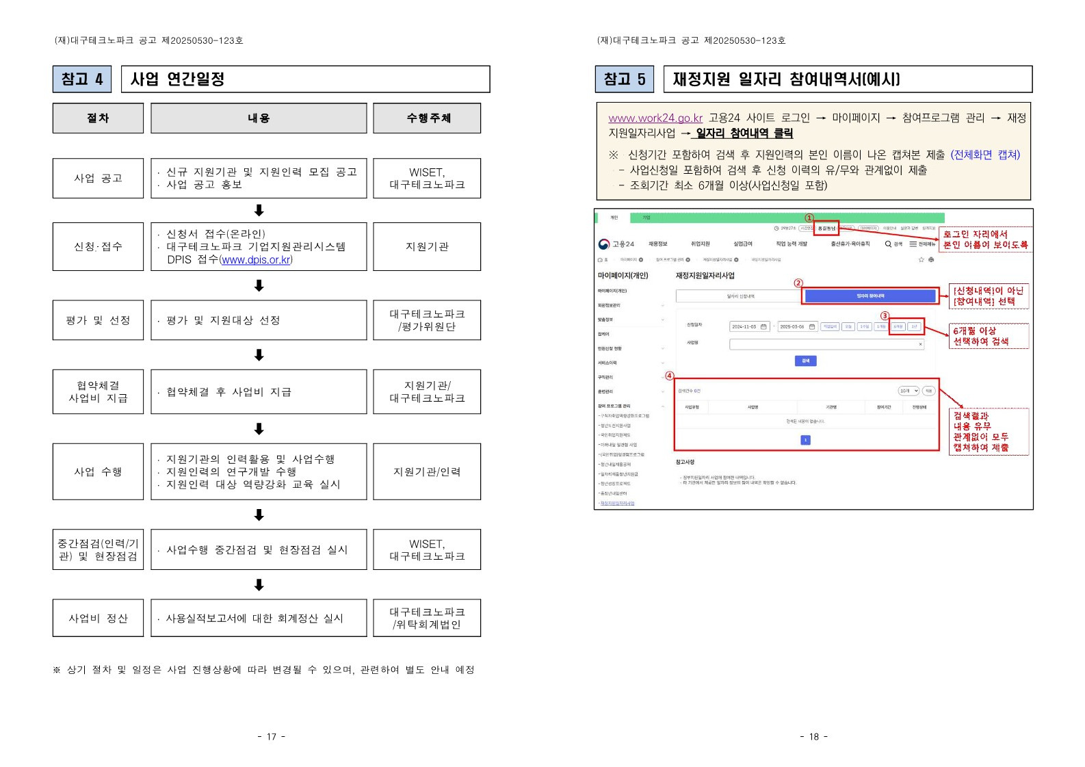
Task: Click the home breadcrumb icon
Action: 600,259
